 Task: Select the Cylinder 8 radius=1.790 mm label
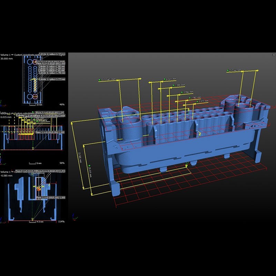tap(52, 73)
